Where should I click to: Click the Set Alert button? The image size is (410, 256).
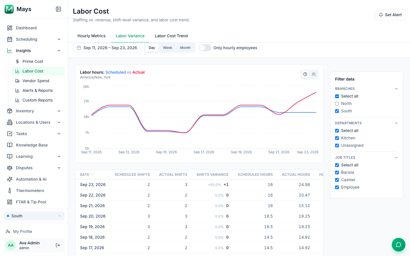click(390, 15)
